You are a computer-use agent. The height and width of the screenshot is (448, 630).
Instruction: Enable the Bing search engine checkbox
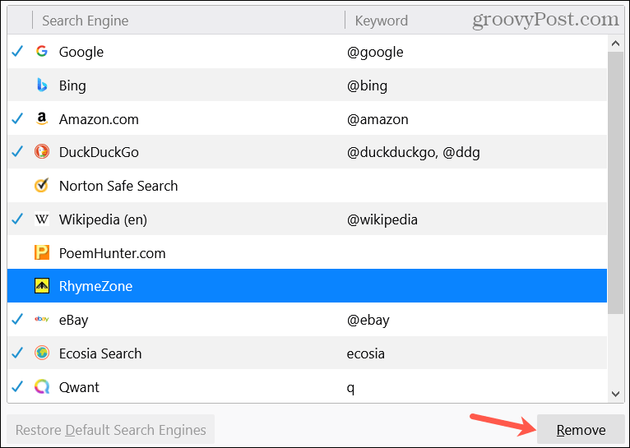[x=18, y=85]
